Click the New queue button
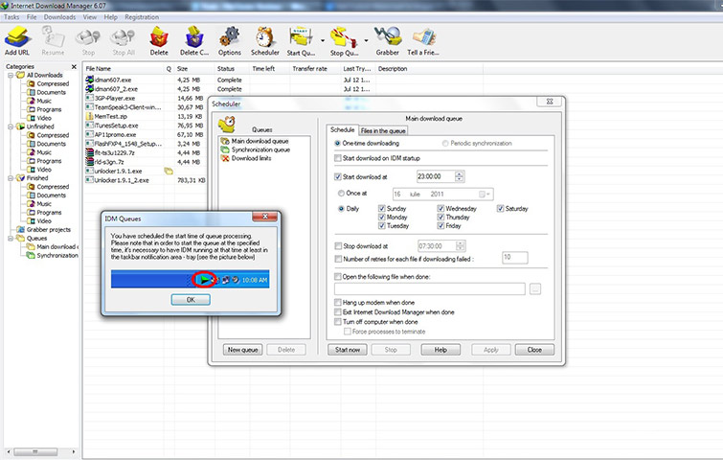This screenshot has width=723, height=460. [x=243, y=350]
